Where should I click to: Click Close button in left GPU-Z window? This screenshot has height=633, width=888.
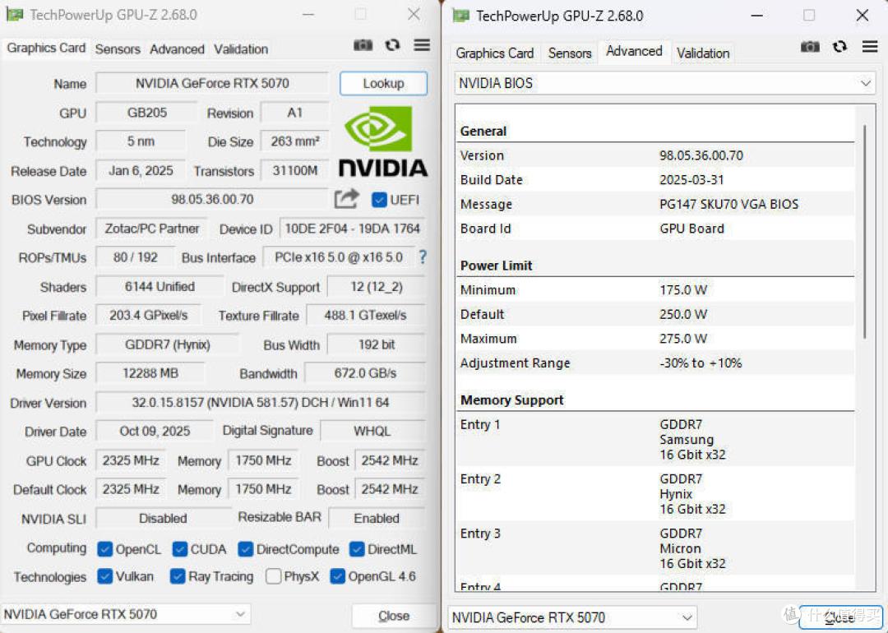pyautogui.click(x=394, y=616)
